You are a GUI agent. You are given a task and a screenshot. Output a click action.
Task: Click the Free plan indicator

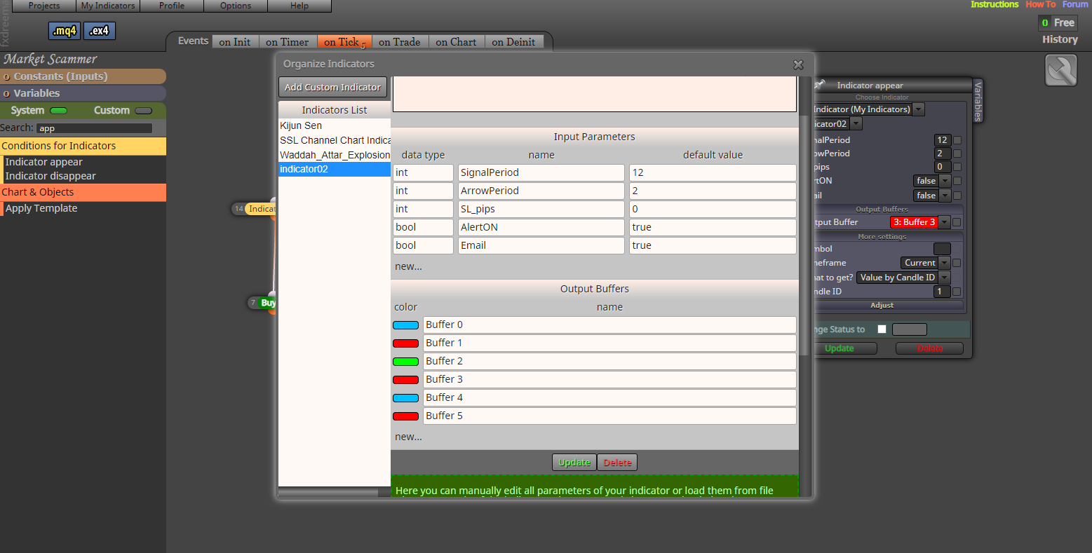pos(1058,22)
